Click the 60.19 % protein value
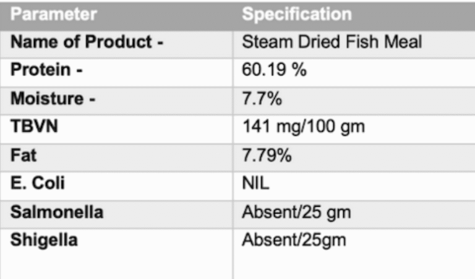This screenshot has height=279, width=475. point(275,70)
